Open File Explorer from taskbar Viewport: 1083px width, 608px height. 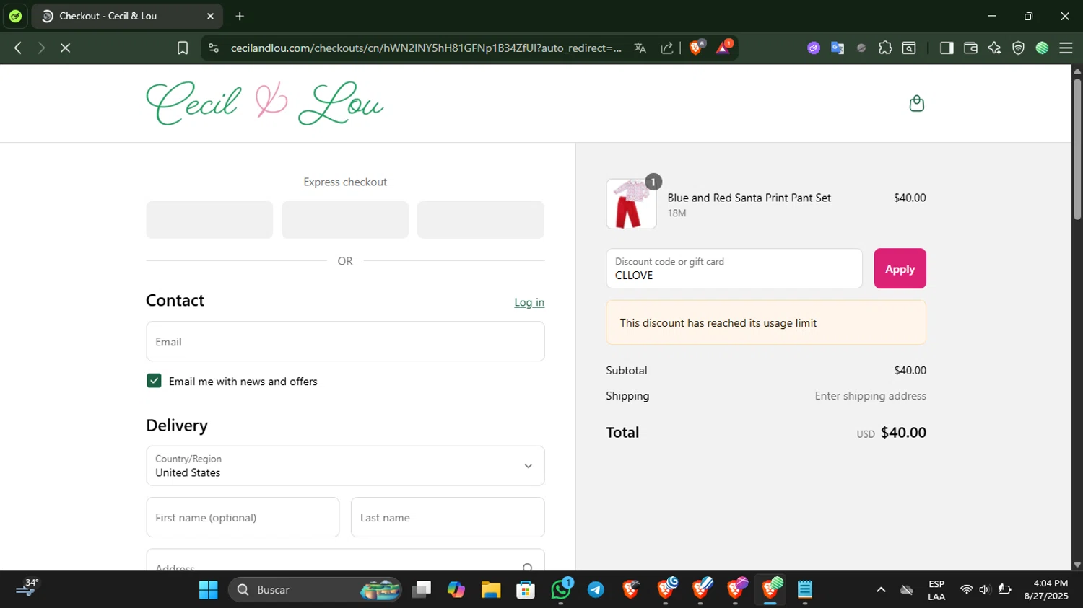491,590
